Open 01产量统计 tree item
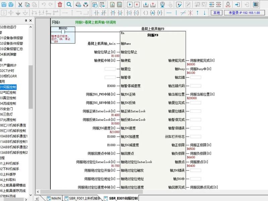 (8, 65)
